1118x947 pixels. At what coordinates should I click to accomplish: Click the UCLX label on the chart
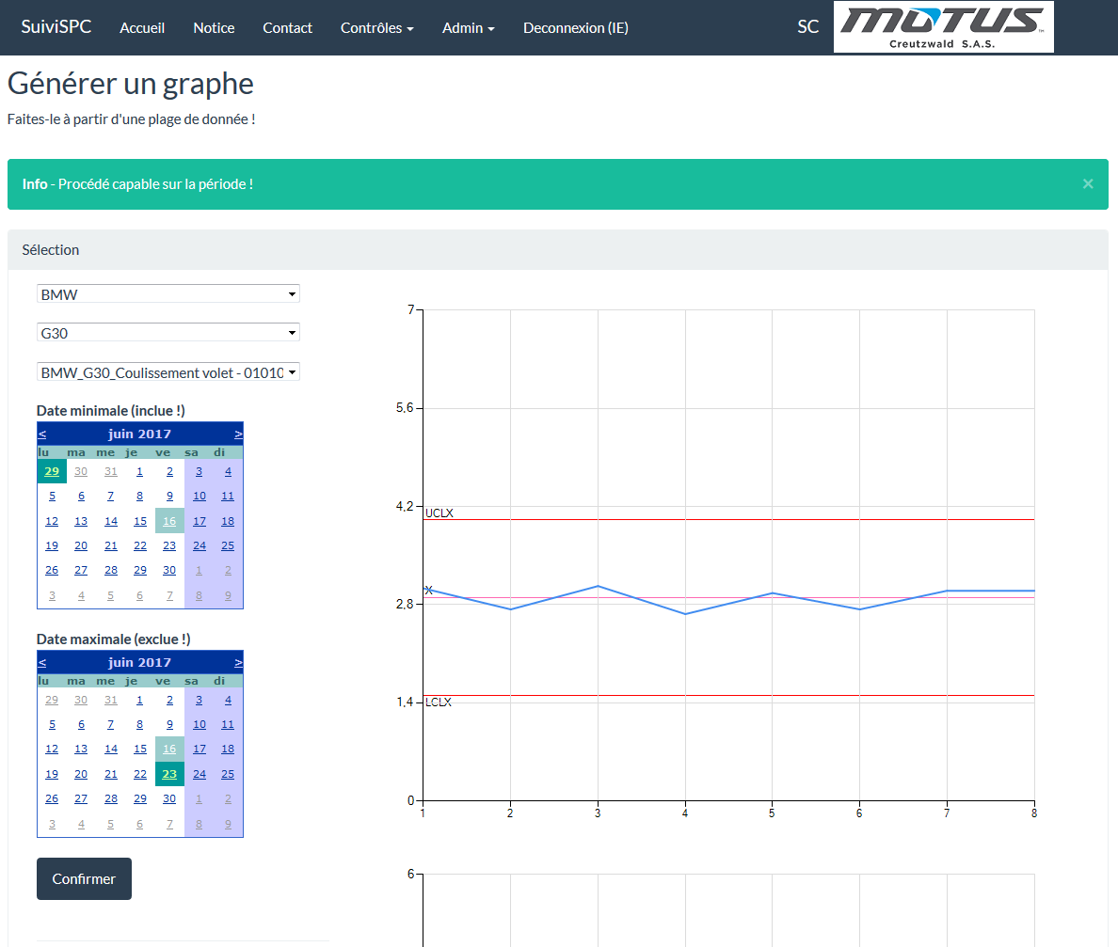(x=439, y=513)
